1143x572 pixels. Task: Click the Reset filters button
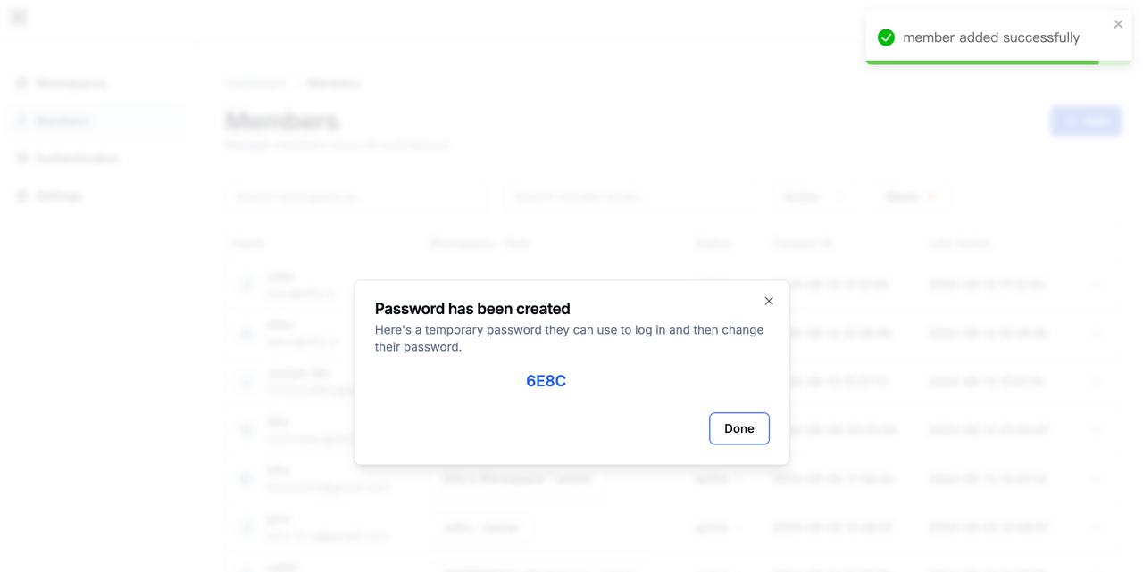coord(910,196)
